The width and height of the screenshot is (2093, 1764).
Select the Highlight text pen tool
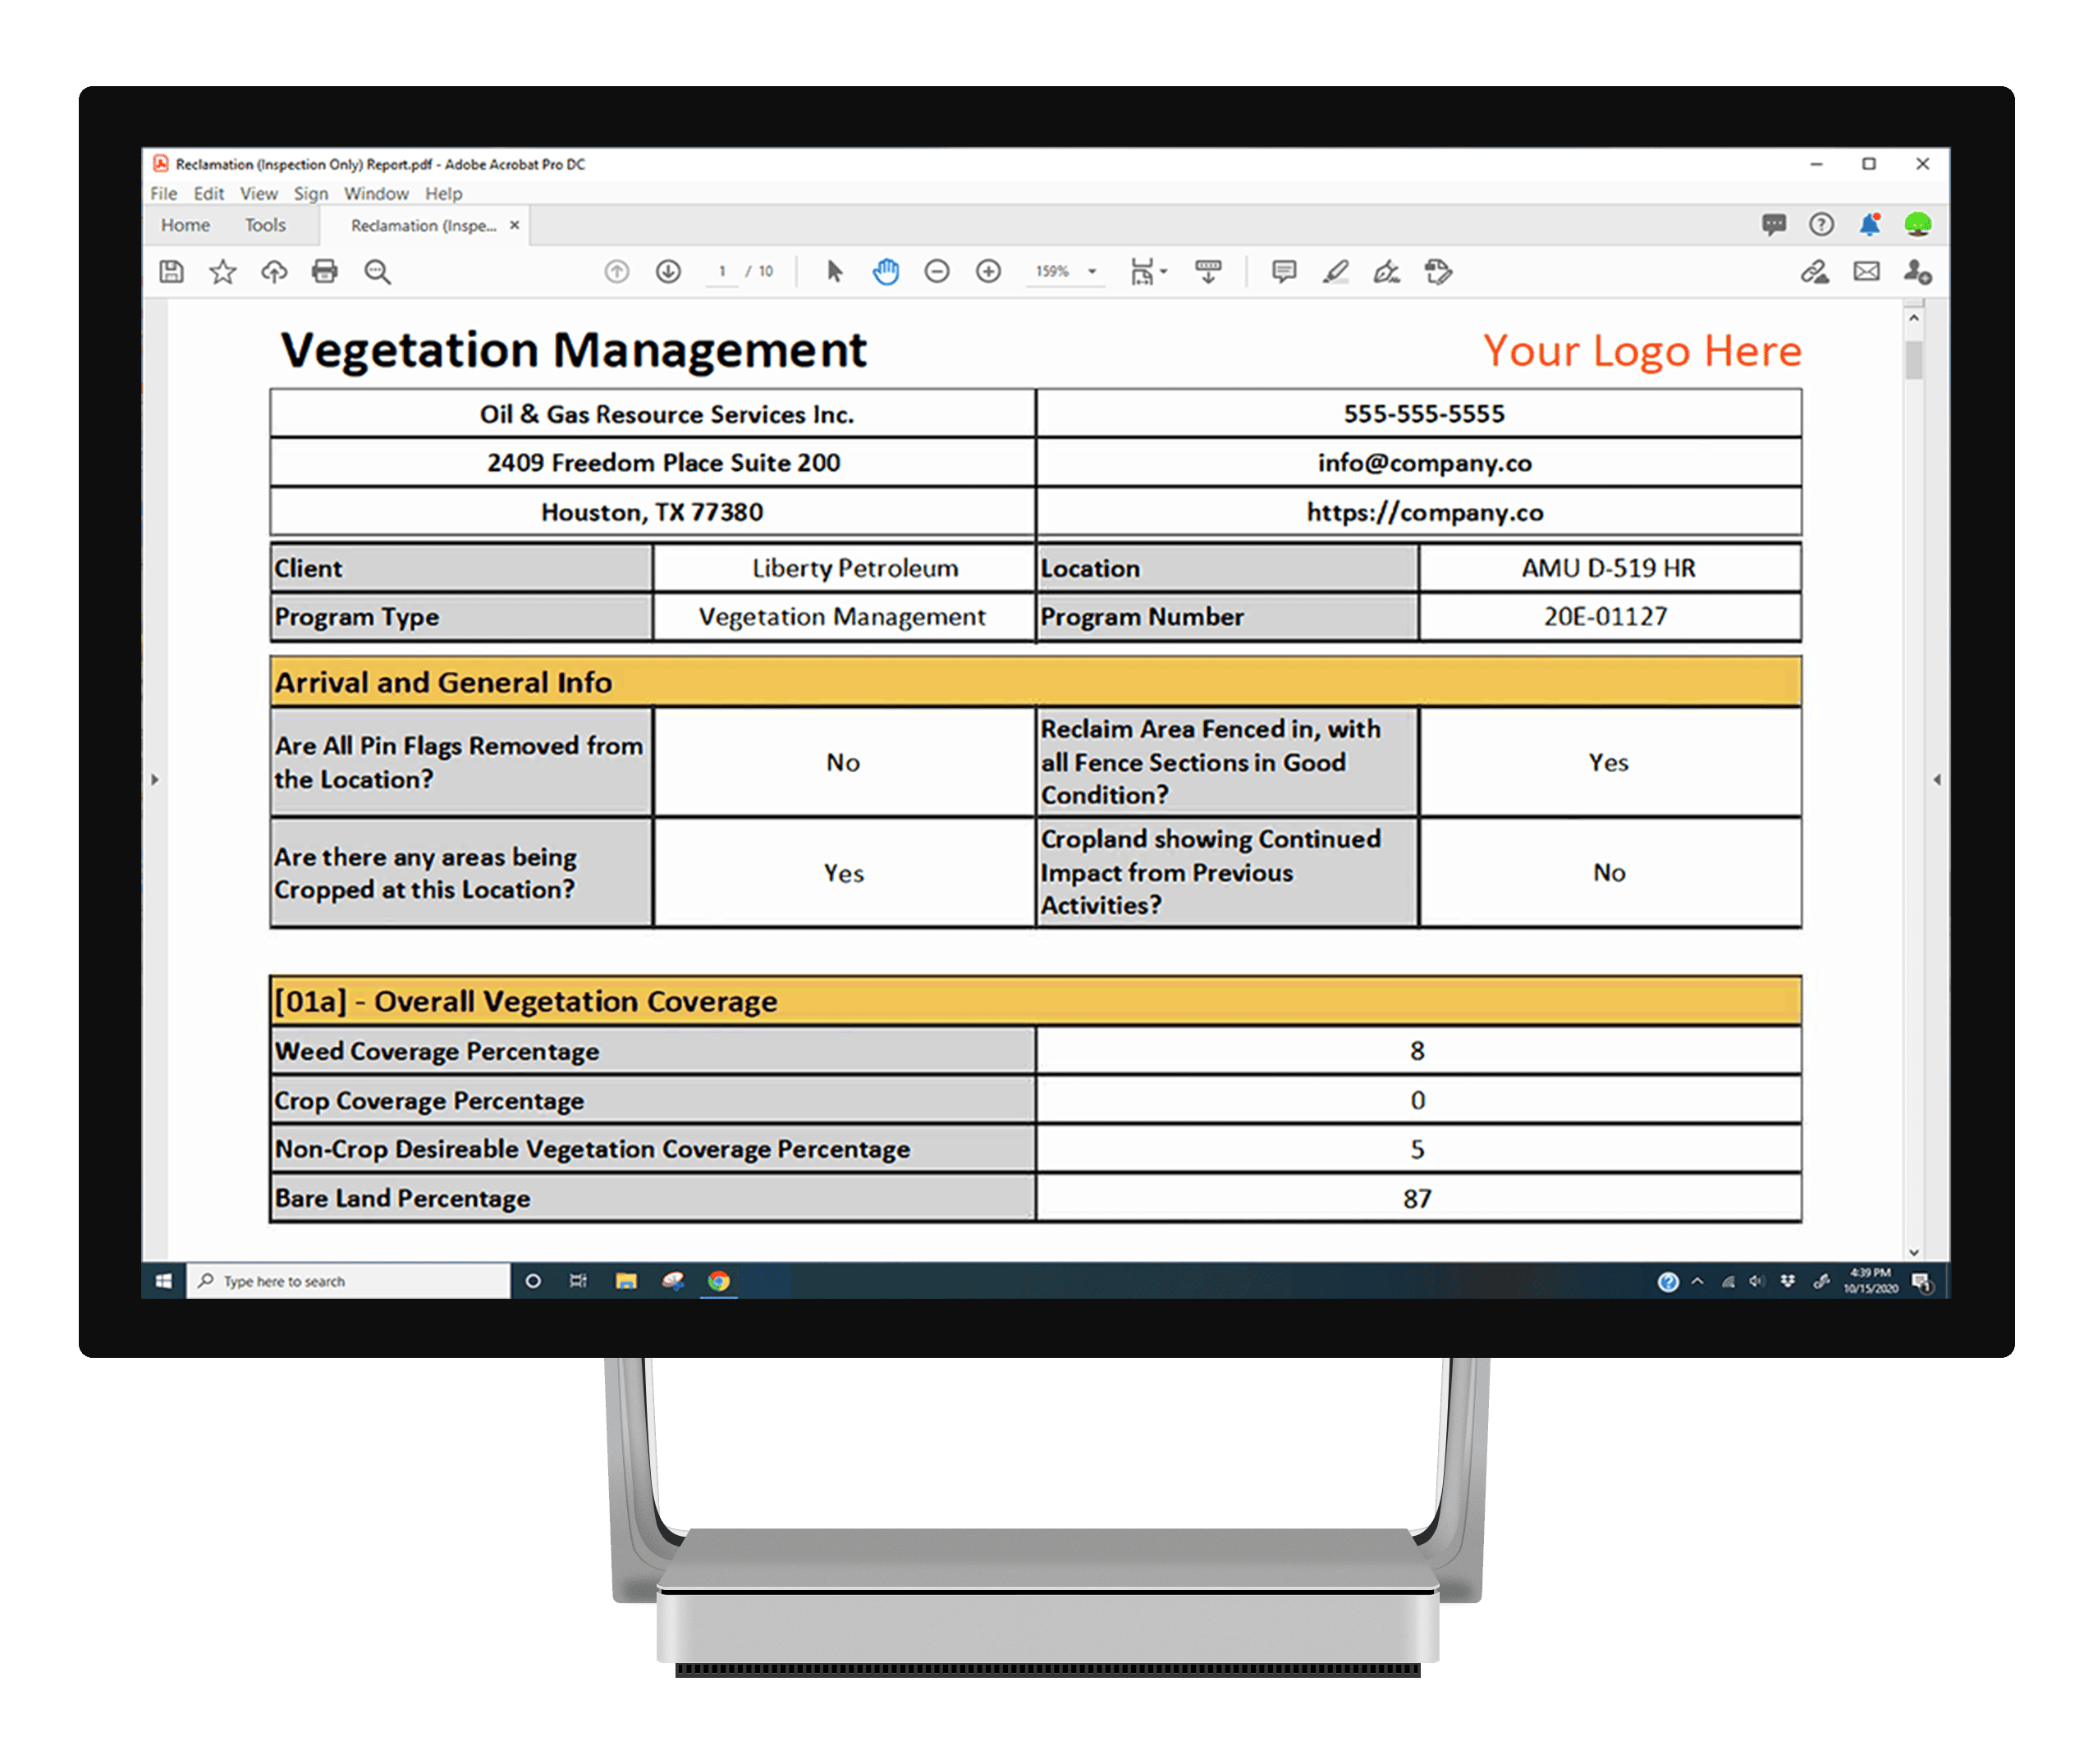(x=1335, y=271)
